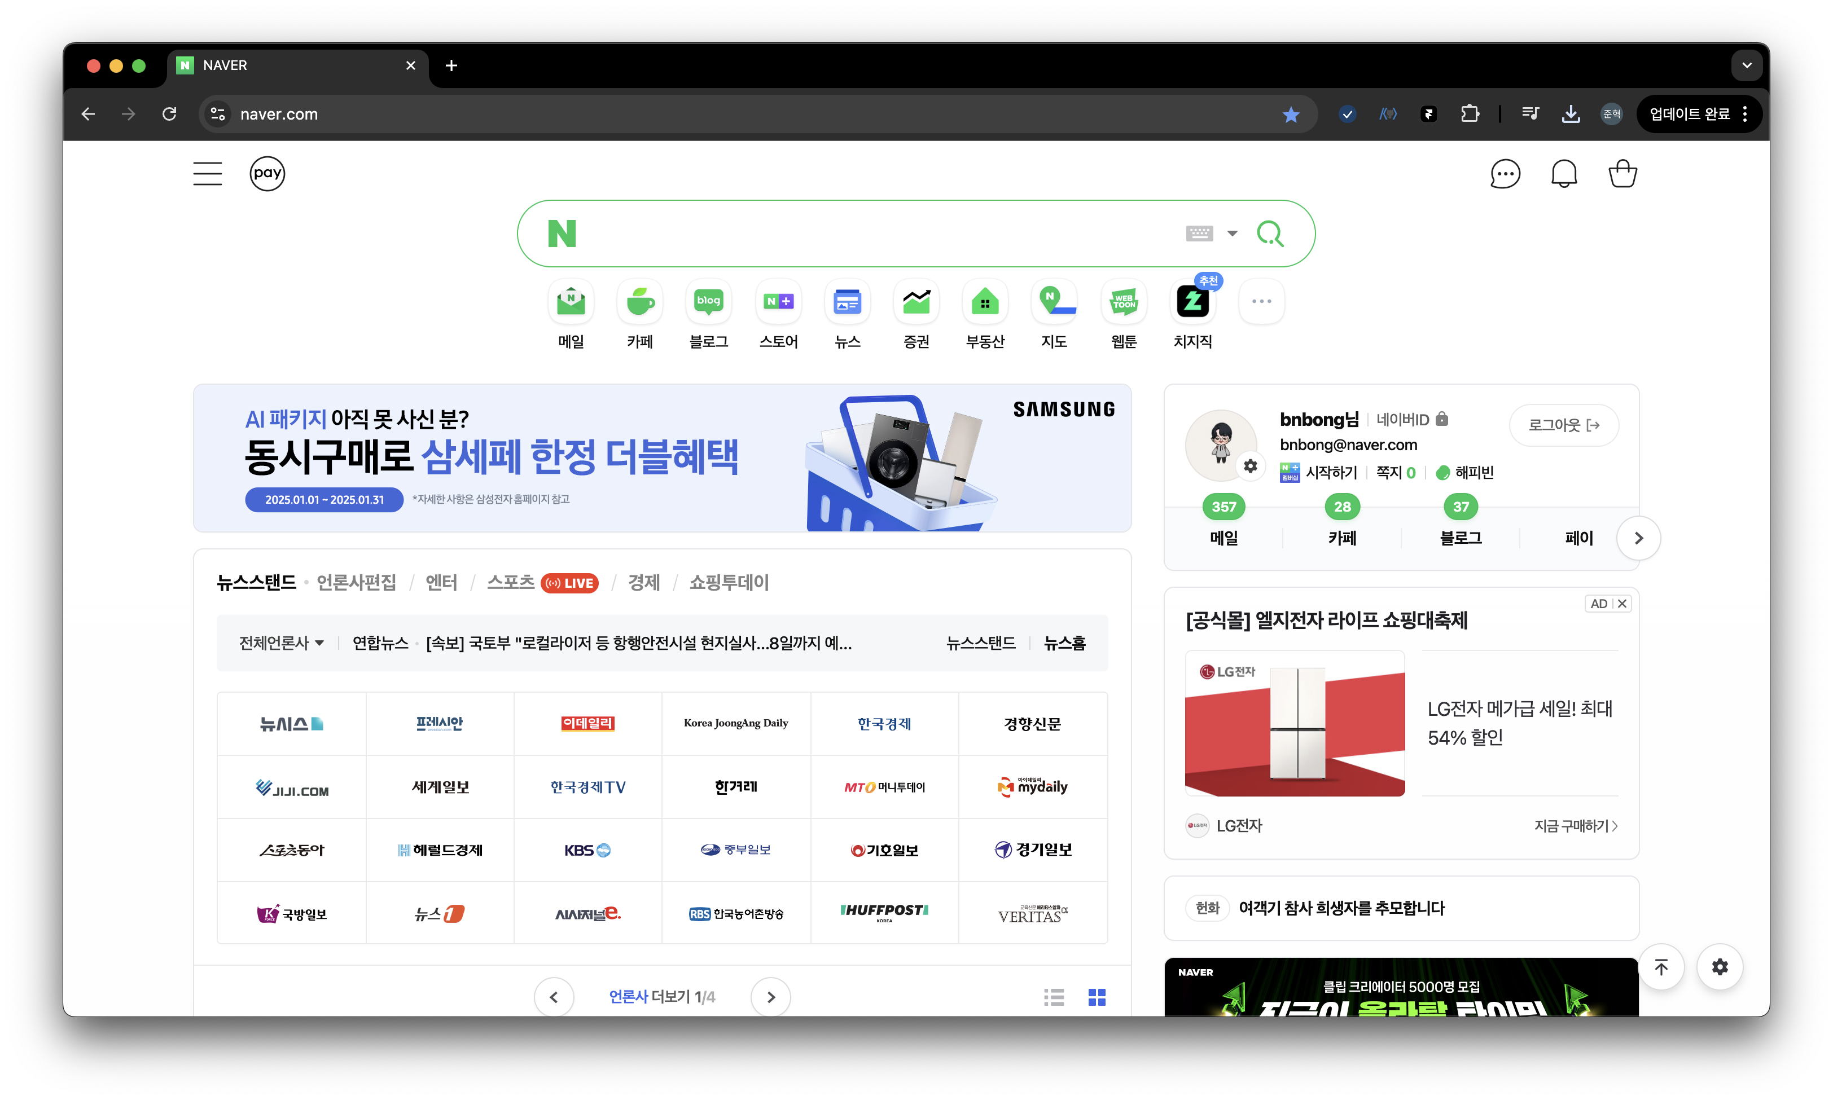Open the 웹툰 shortcut icon
The image size is (1833, 1100).
tap(1124, 302)
